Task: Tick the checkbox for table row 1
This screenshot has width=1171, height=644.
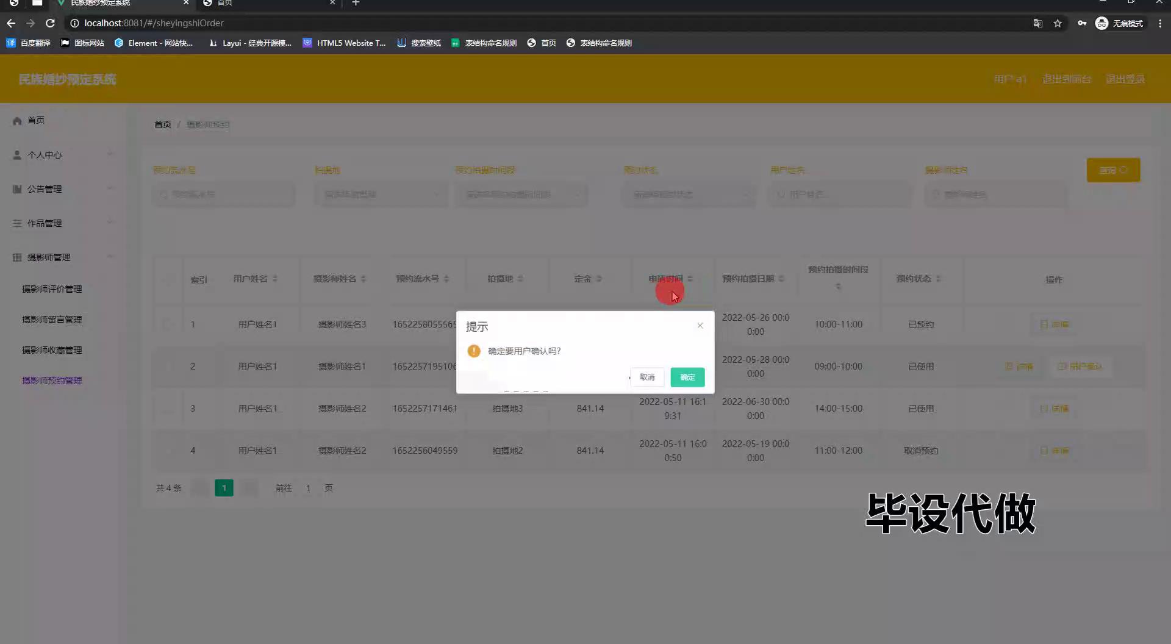Action: click(x=168, y=324)
